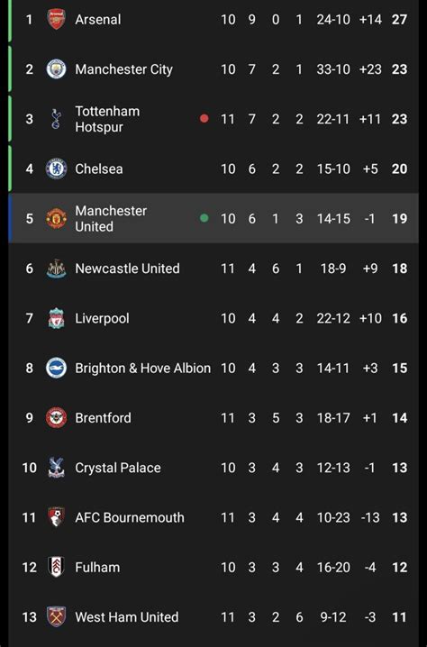Click the Brentford bee crest

56,417
